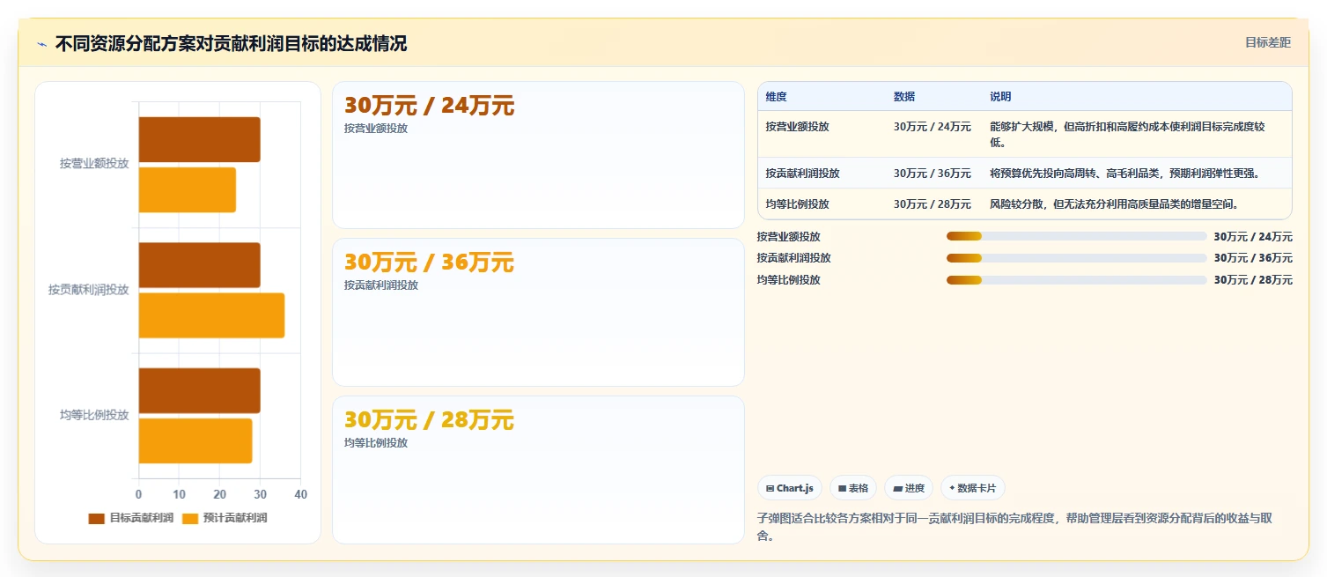Image resolution: width=1327 pixels, height=577 pixels.
Task: Click the orange forecast bar for 按贡献利润投放
Action: [x=211, y=315]
